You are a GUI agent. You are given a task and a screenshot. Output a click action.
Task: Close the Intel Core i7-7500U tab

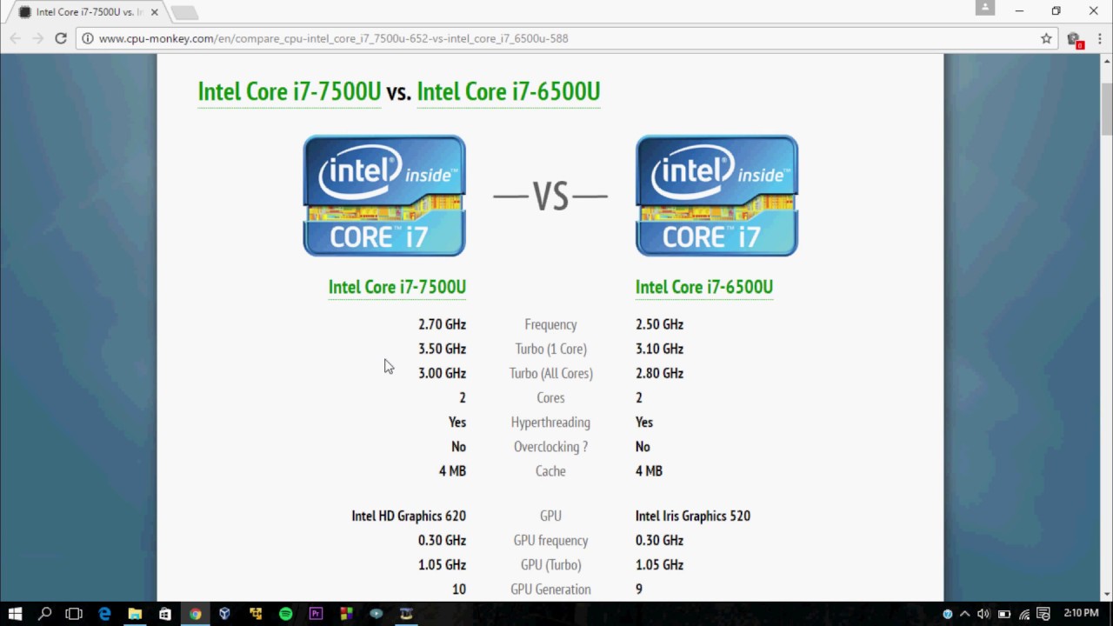point(154,12)
